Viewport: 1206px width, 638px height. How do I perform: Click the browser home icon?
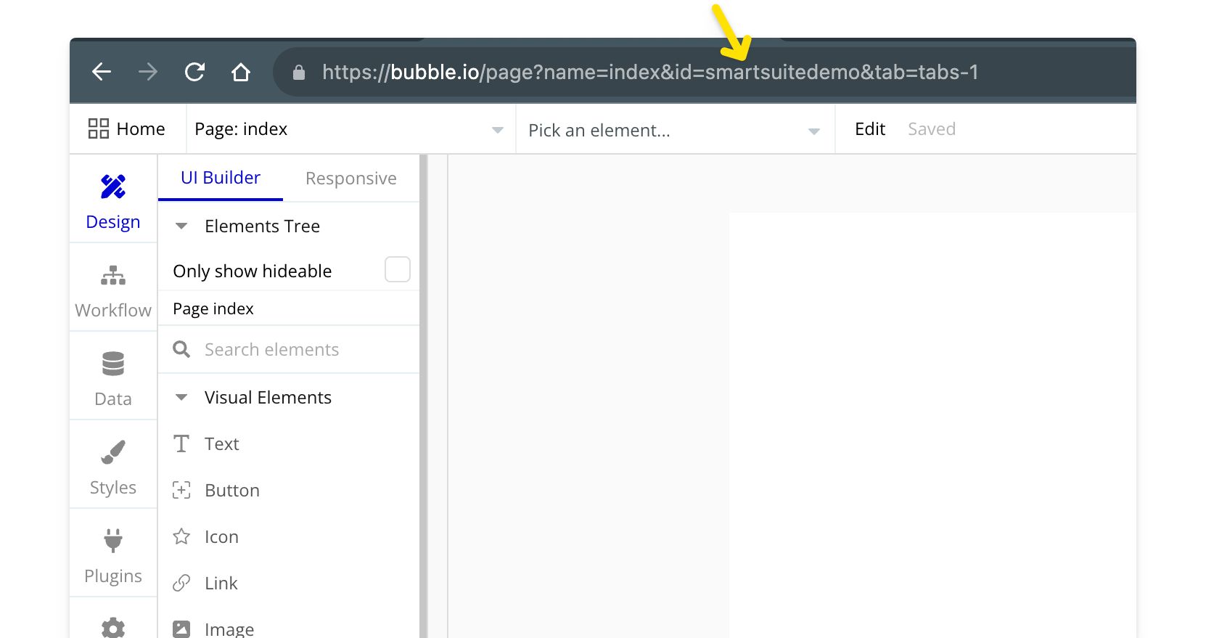241,72
